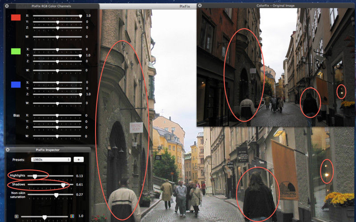Click the desaturated icon left of the bottom Inspector slider

coord(16,216)
